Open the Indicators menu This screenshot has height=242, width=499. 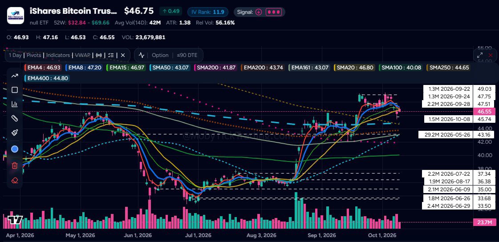[58, 55]
